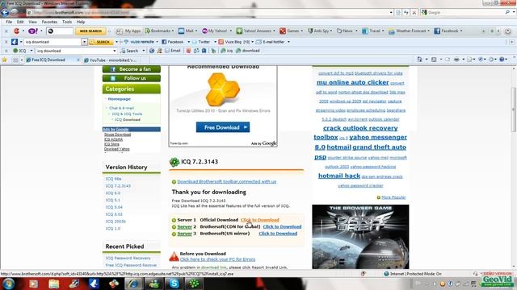Go back with the browser Back arrow
The height and width of the screenshot is (290, 517).
[x=5, y=13]
